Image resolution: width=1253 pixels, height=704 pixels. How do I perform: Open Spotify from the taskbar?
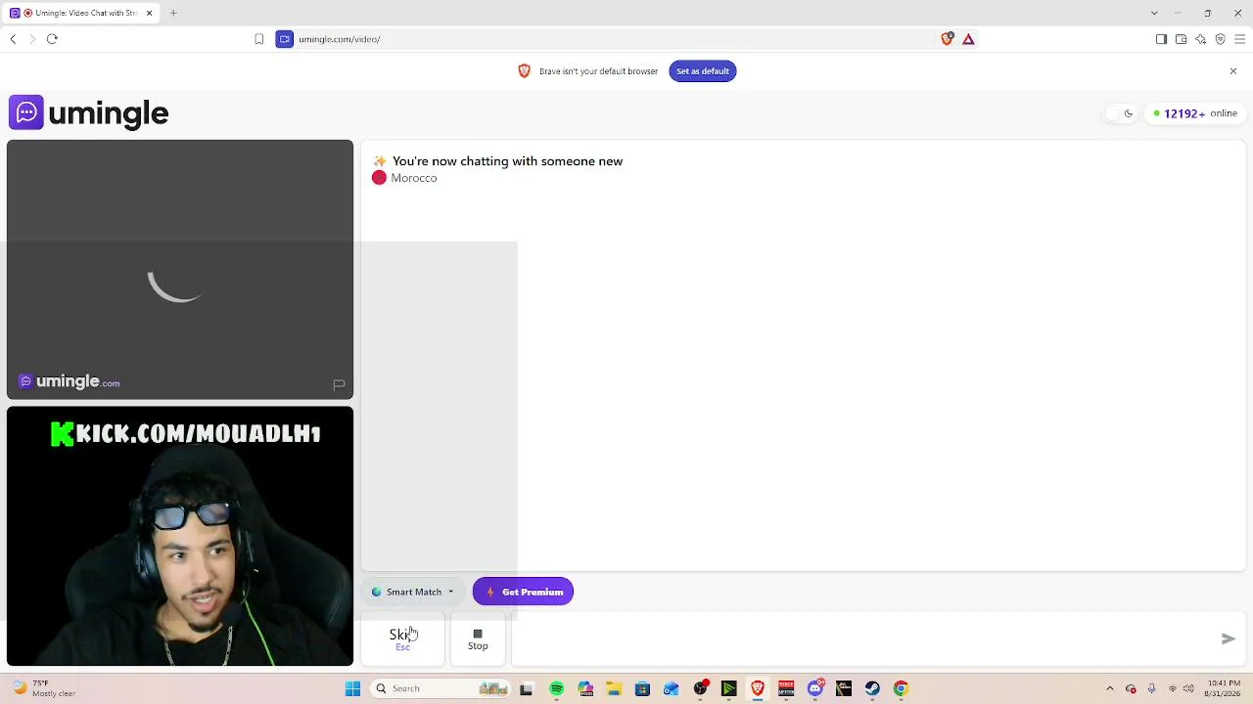point(556,688)
